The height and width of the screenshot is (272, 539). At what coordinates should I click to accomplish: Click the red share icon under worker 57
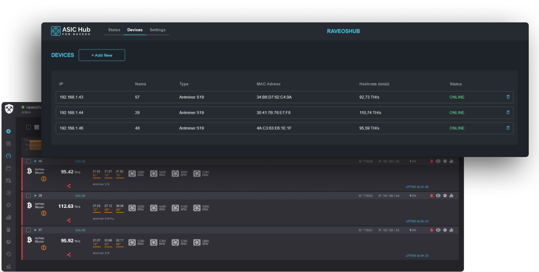coord(69,255)
